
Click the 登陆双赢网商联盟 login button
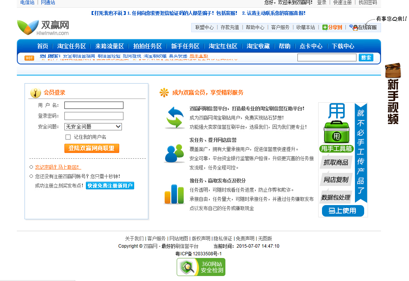[92, 148]
